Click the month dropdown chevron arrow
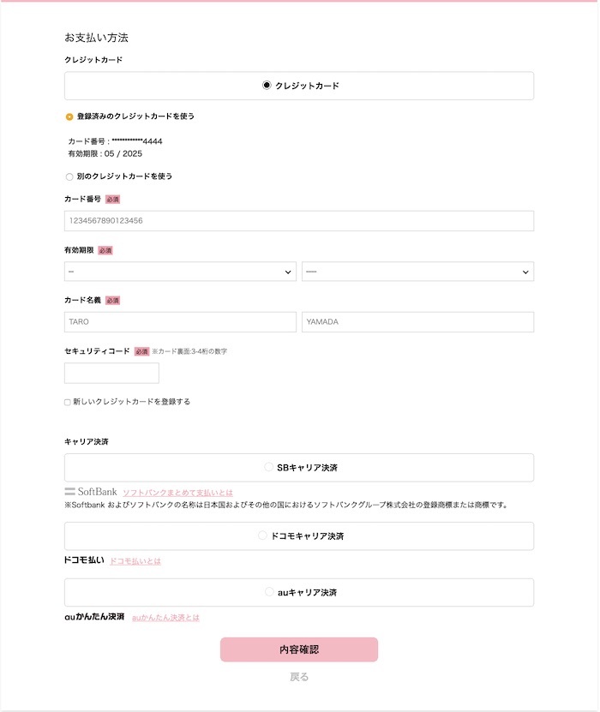Image resolution: width=600 pixels, height=712 pixels. (288, 272)
